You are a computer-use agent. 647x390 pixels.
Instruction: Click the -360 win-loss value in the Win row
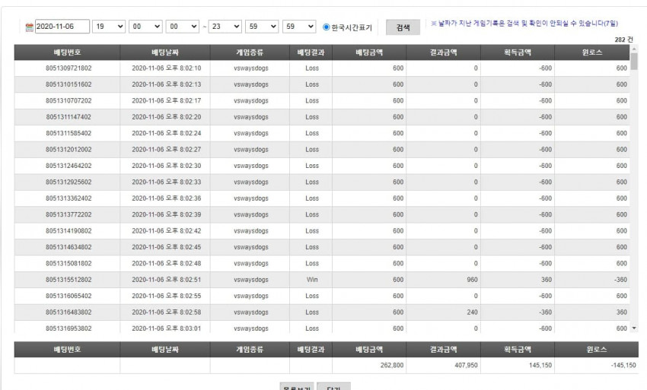[x=620, y=280]
